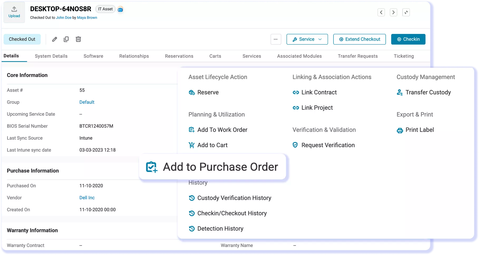Screen dimensions: 479x255
Task: Open John Doe profile link
Action: [64, 18]
